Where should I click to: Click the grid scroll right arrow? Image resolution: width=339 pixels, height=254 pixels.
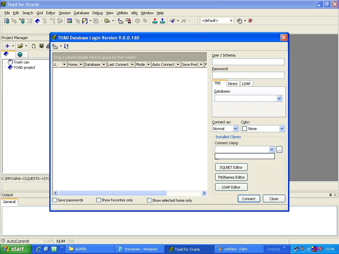[204, 193]
